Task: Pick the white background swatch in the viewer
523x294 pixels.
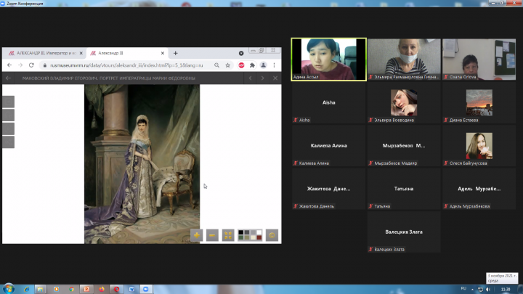Action: coord(259,232)
